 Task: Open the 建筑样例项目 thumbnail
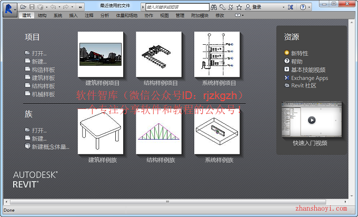point(101,54)
